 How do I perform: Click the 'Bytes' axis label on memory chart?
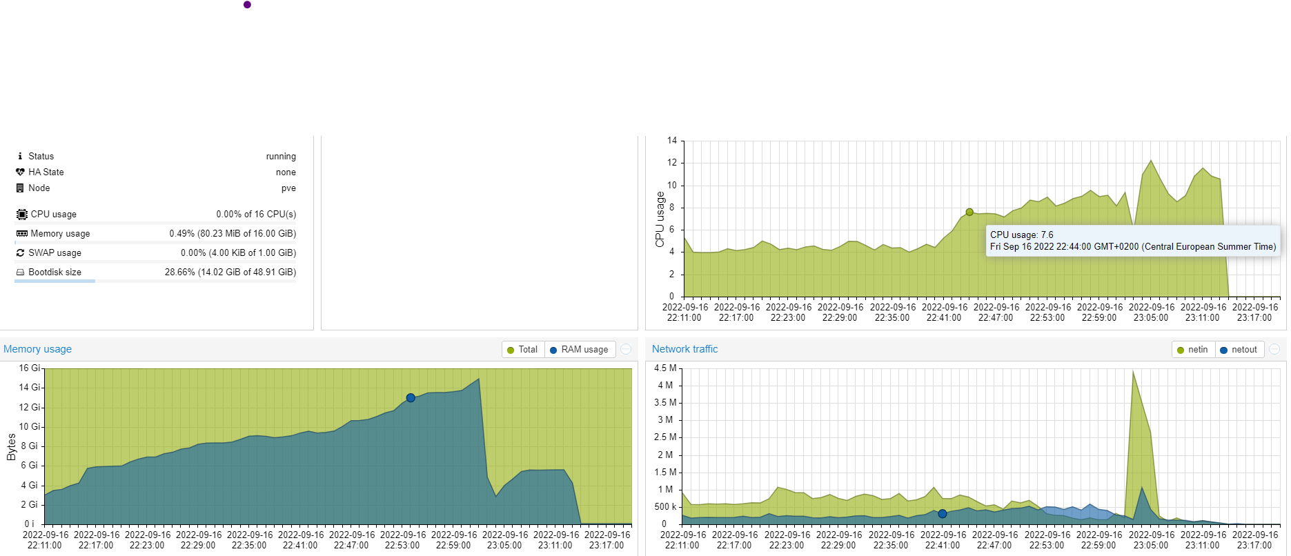tap(11, 447)
